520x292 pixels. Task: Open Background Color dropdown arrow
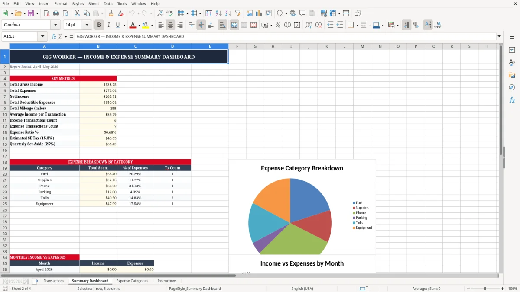152,25
